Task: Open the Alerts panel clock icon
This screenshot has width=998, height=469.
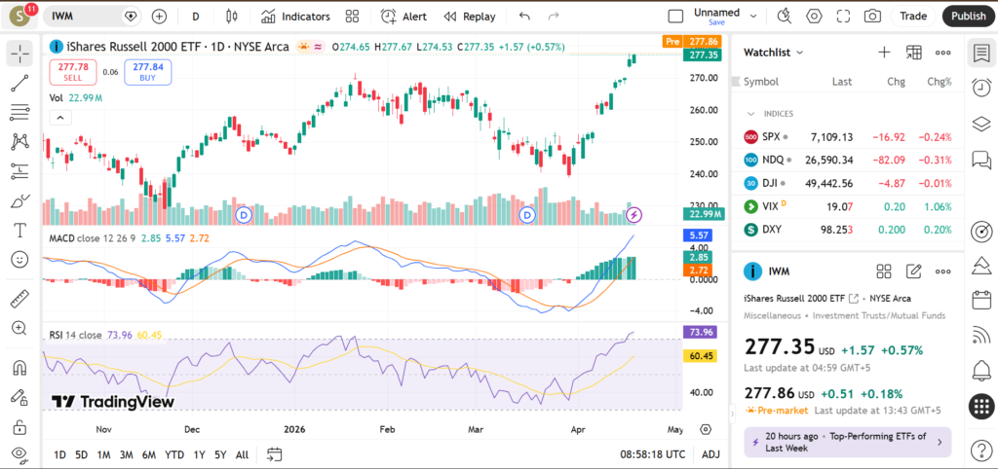Action: coord(981,88)
